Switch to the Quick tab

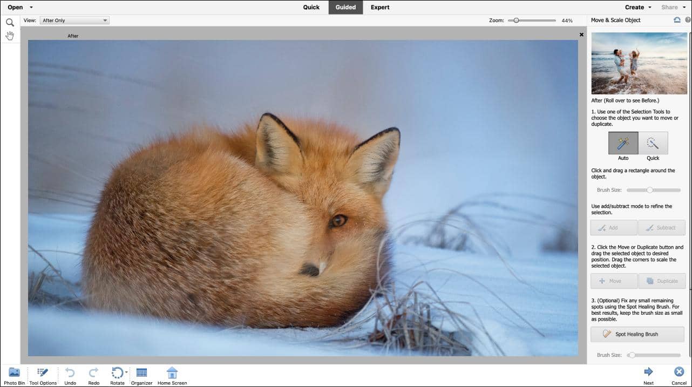[311, 7]
